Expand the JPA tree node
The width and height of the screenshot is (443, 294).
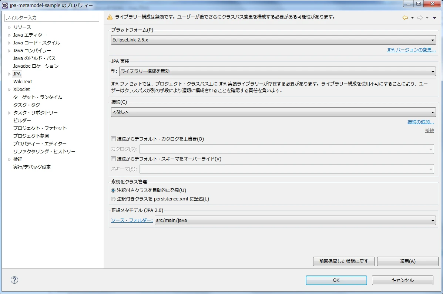point(9,74)
